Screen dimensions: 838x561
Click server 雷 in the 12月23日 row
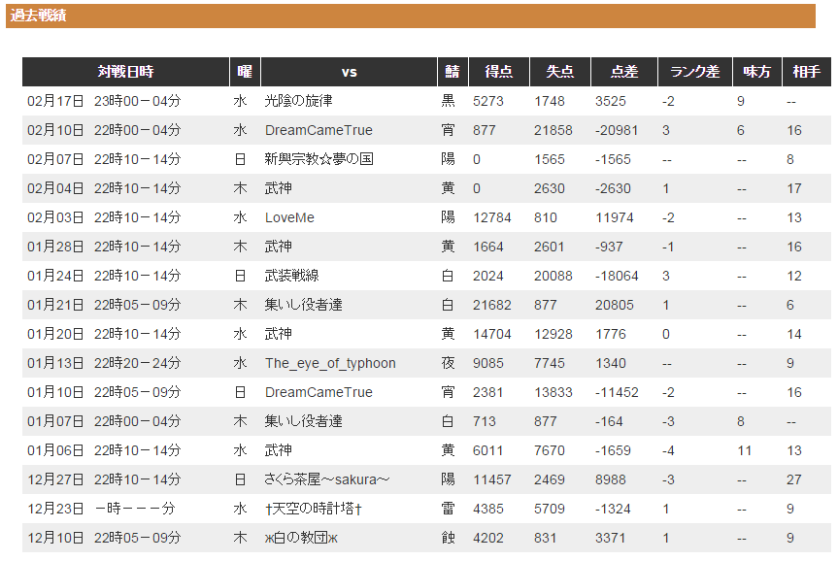448,509
